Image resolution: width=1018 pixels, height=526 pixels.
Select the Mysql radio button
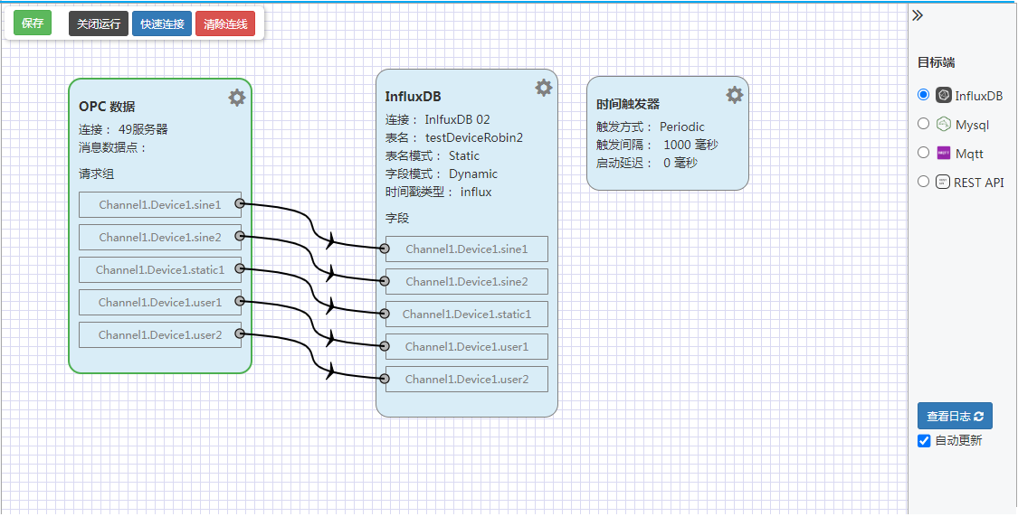924,124
